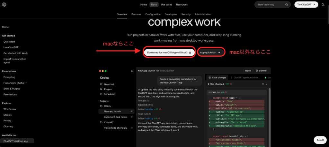Open Prompting sidebar link
329x147 pixels.
pyautogui.click(x=9, y=77)
